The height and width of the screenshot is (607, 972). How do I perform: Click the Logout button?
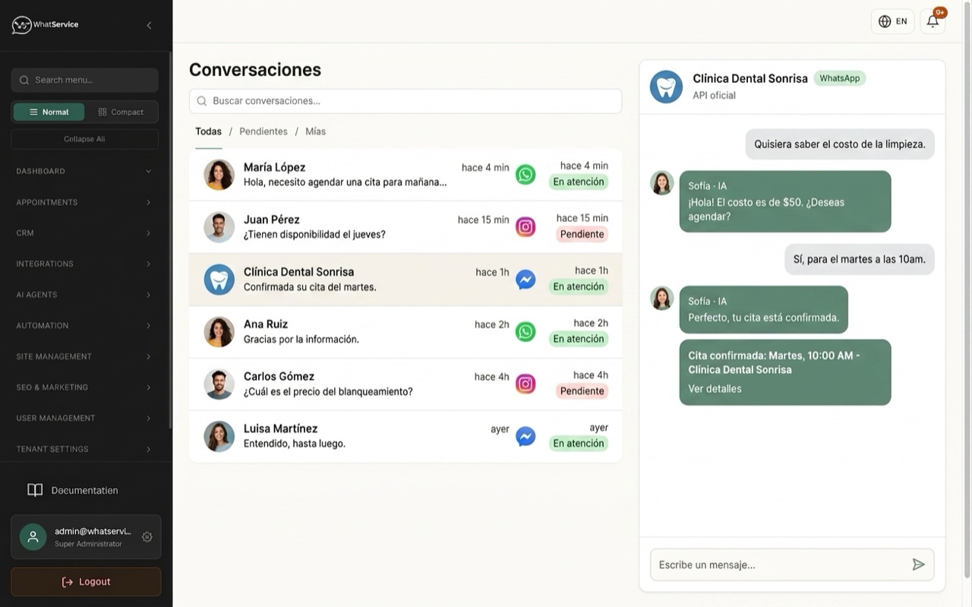click(86, 581)
